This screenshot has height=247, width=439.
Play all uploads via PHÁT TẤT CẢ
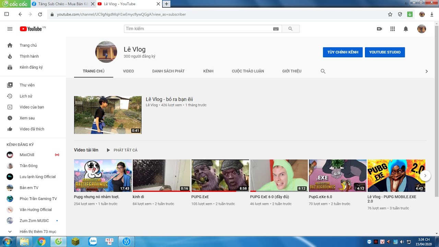122,150
